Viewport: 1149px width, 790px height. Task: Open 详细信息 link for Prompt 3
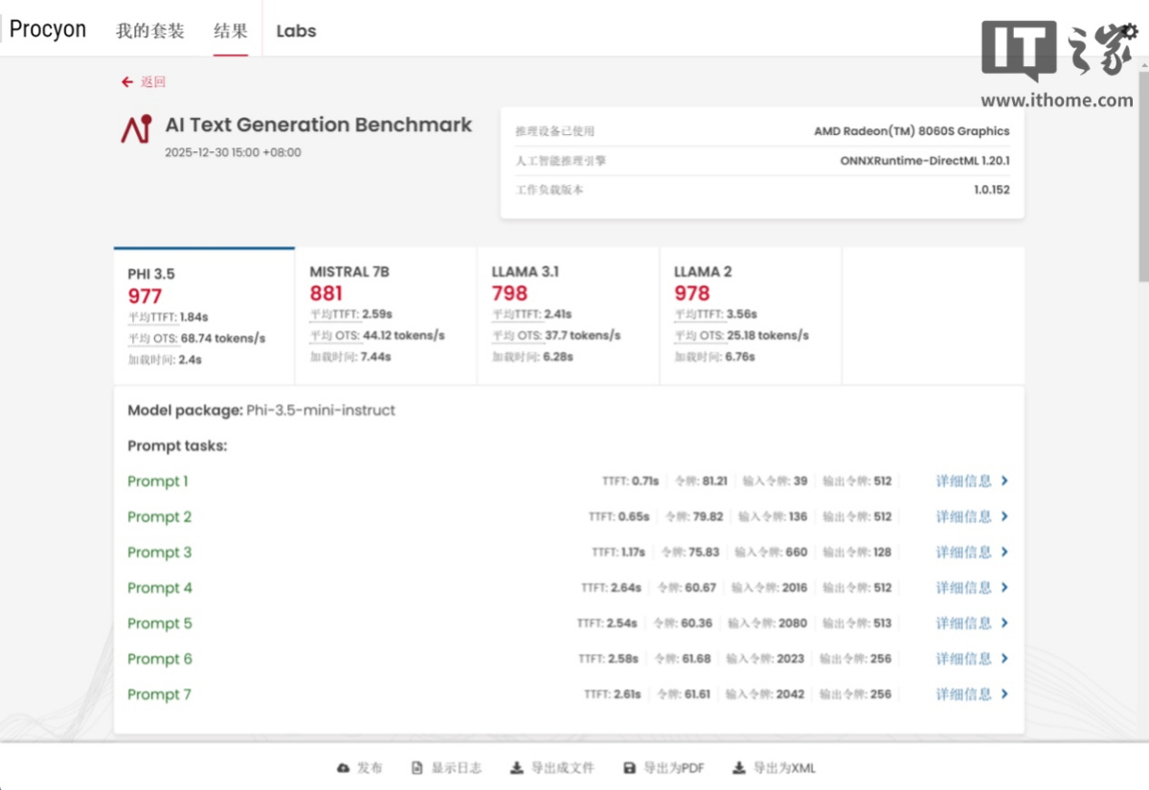(x=963, y=553)
